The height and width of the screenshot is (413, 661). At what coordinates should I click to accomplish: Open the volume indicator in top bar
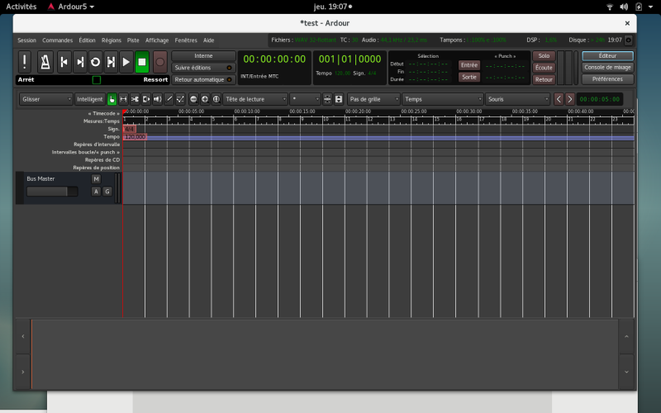tap(624, 7)
